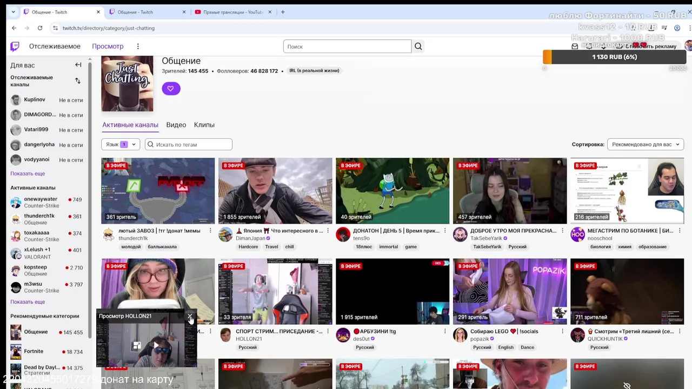Open options for DimanJapan stream card

click(328, 231)
